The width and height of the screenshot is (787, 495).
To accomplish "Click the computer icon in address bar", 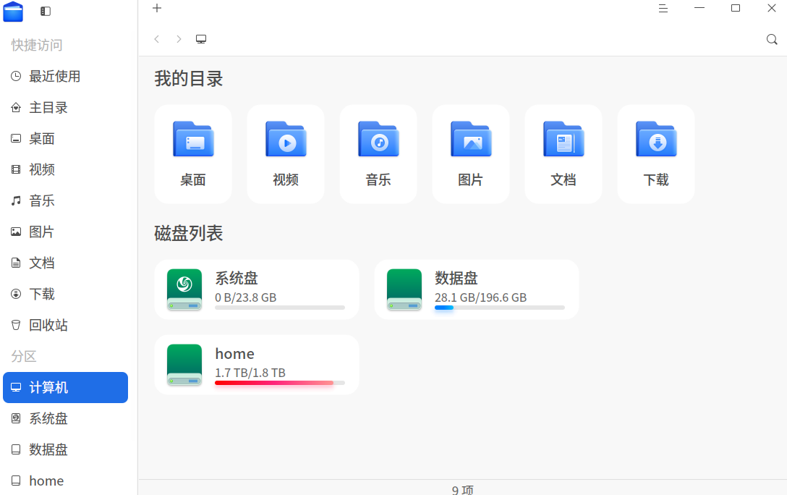I will (201, 39).
